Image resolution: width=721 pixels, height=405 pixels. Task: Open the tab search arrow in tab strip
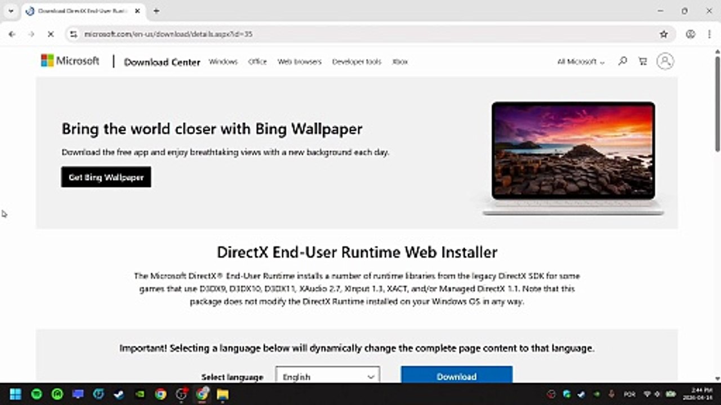[10, 11]
